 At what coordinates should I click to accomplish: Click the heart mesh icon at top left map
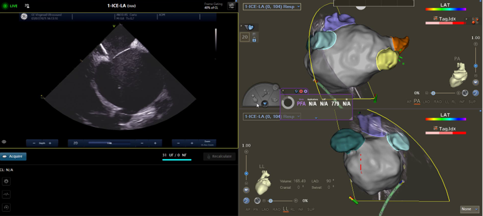[250, 28]
